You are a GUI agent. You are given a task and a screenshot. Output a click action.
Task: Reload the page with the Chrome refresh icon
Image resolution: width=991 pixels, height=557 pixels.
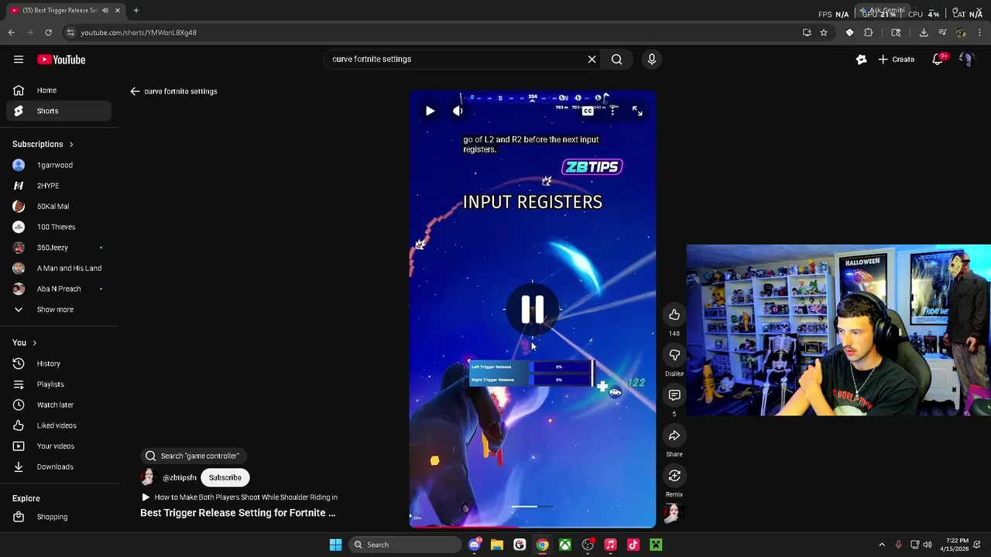(x=48, y=32)
